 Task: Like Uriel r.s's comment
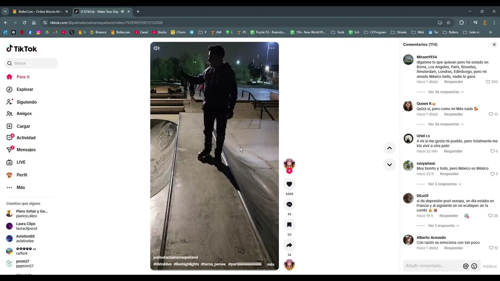(492, 151)
